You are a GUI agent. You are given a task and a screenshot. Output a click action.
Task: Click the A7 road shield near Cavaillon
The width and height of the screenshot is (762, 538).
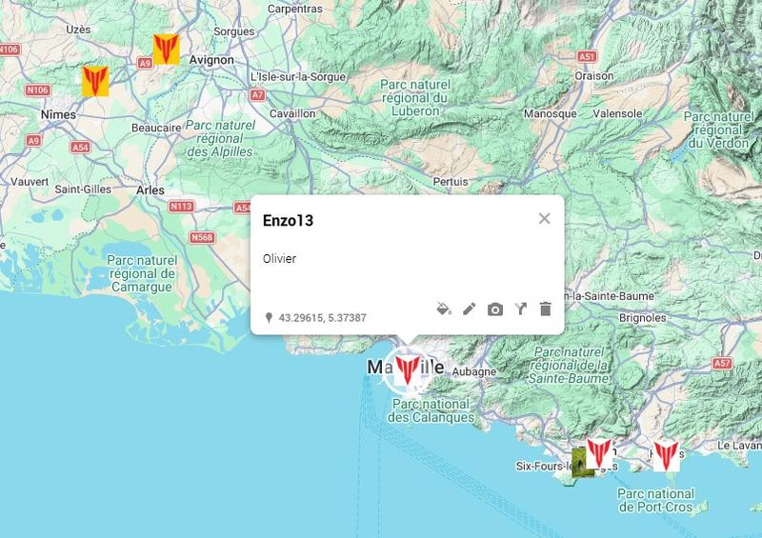coord(257,95)
